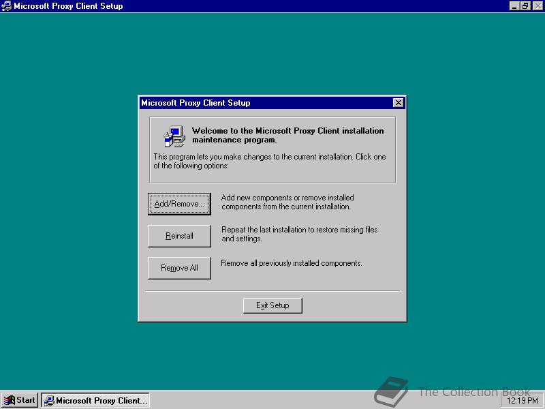Minimize the main Microsoft Proxy Client Setup window
This screenshot has height=409, width=545.
514,6
